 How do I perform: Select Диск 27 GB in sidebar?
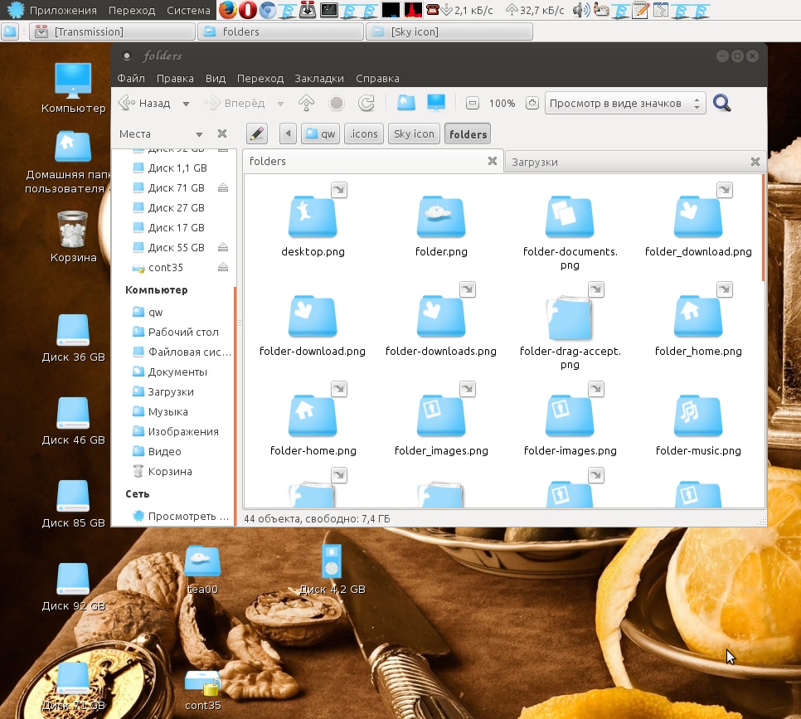coord(173,207)
